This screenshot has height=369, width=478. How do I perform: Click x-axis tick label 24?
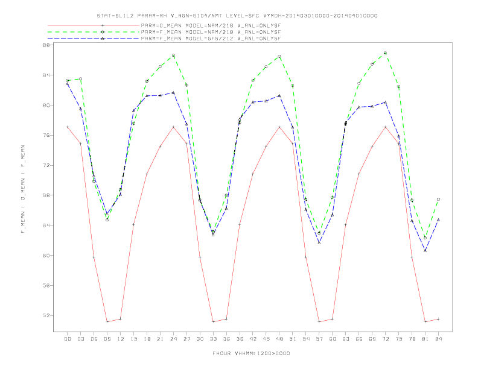point(173,339)
